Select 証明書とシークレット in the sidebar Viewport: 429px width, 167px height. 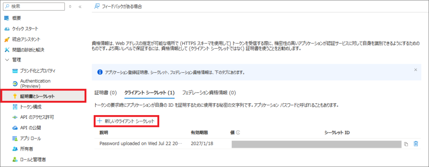coord(37,96)
